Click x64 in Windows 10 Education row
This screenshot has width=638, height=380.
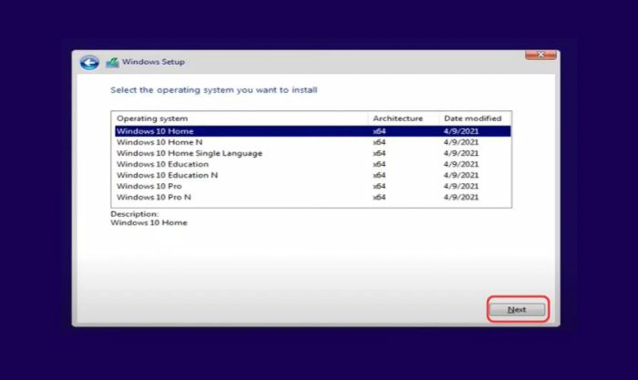pyautogui.click(x=379, y=164)
